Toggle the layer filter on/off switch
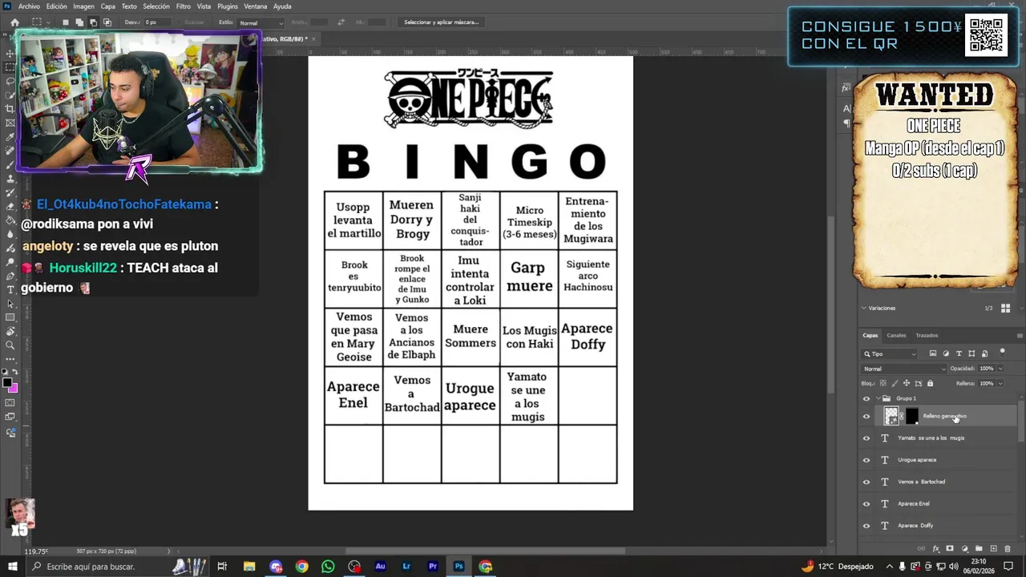This screenshot has height=577, width=1026. coord(1002,352)
